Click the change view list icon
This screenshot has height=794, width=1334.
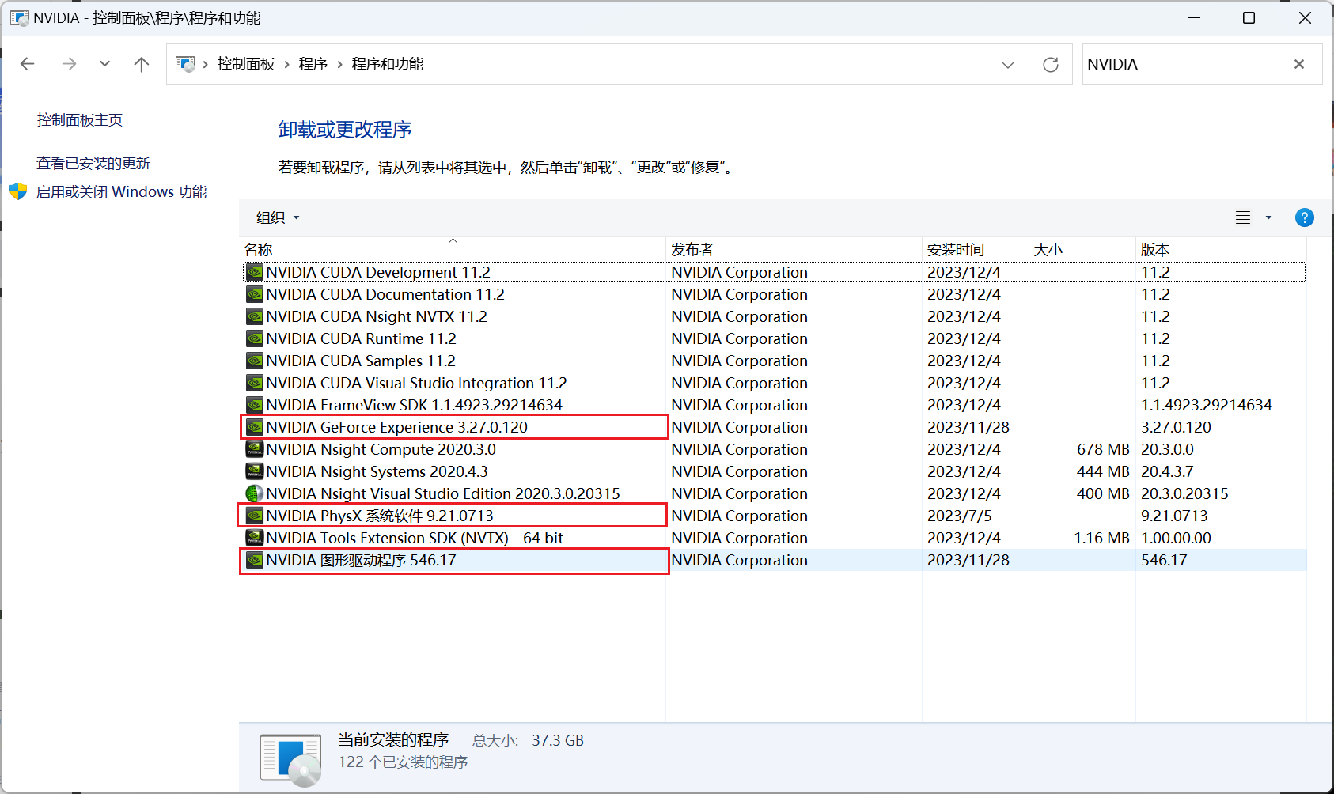[x=1243, y=217]
